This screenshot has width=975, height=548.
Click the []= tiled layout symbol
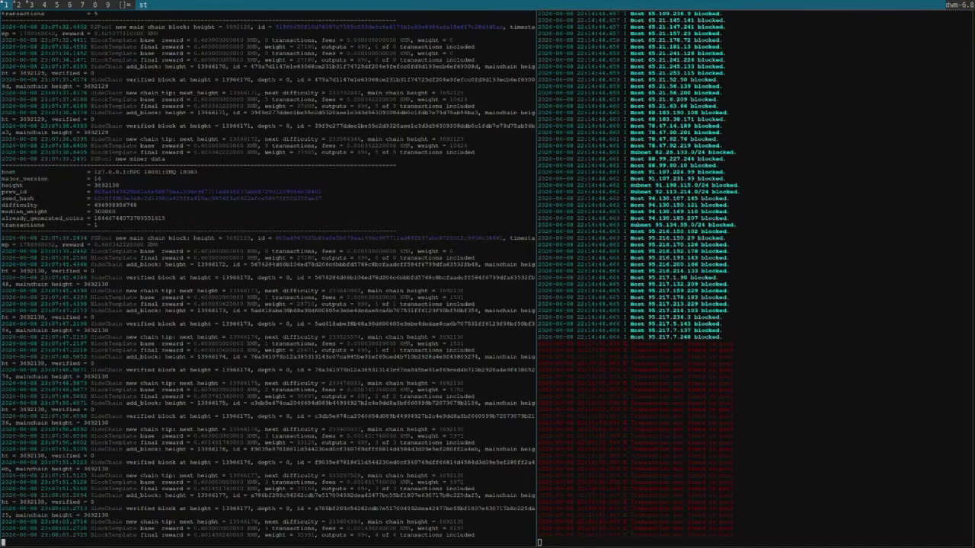coord(125,5)
